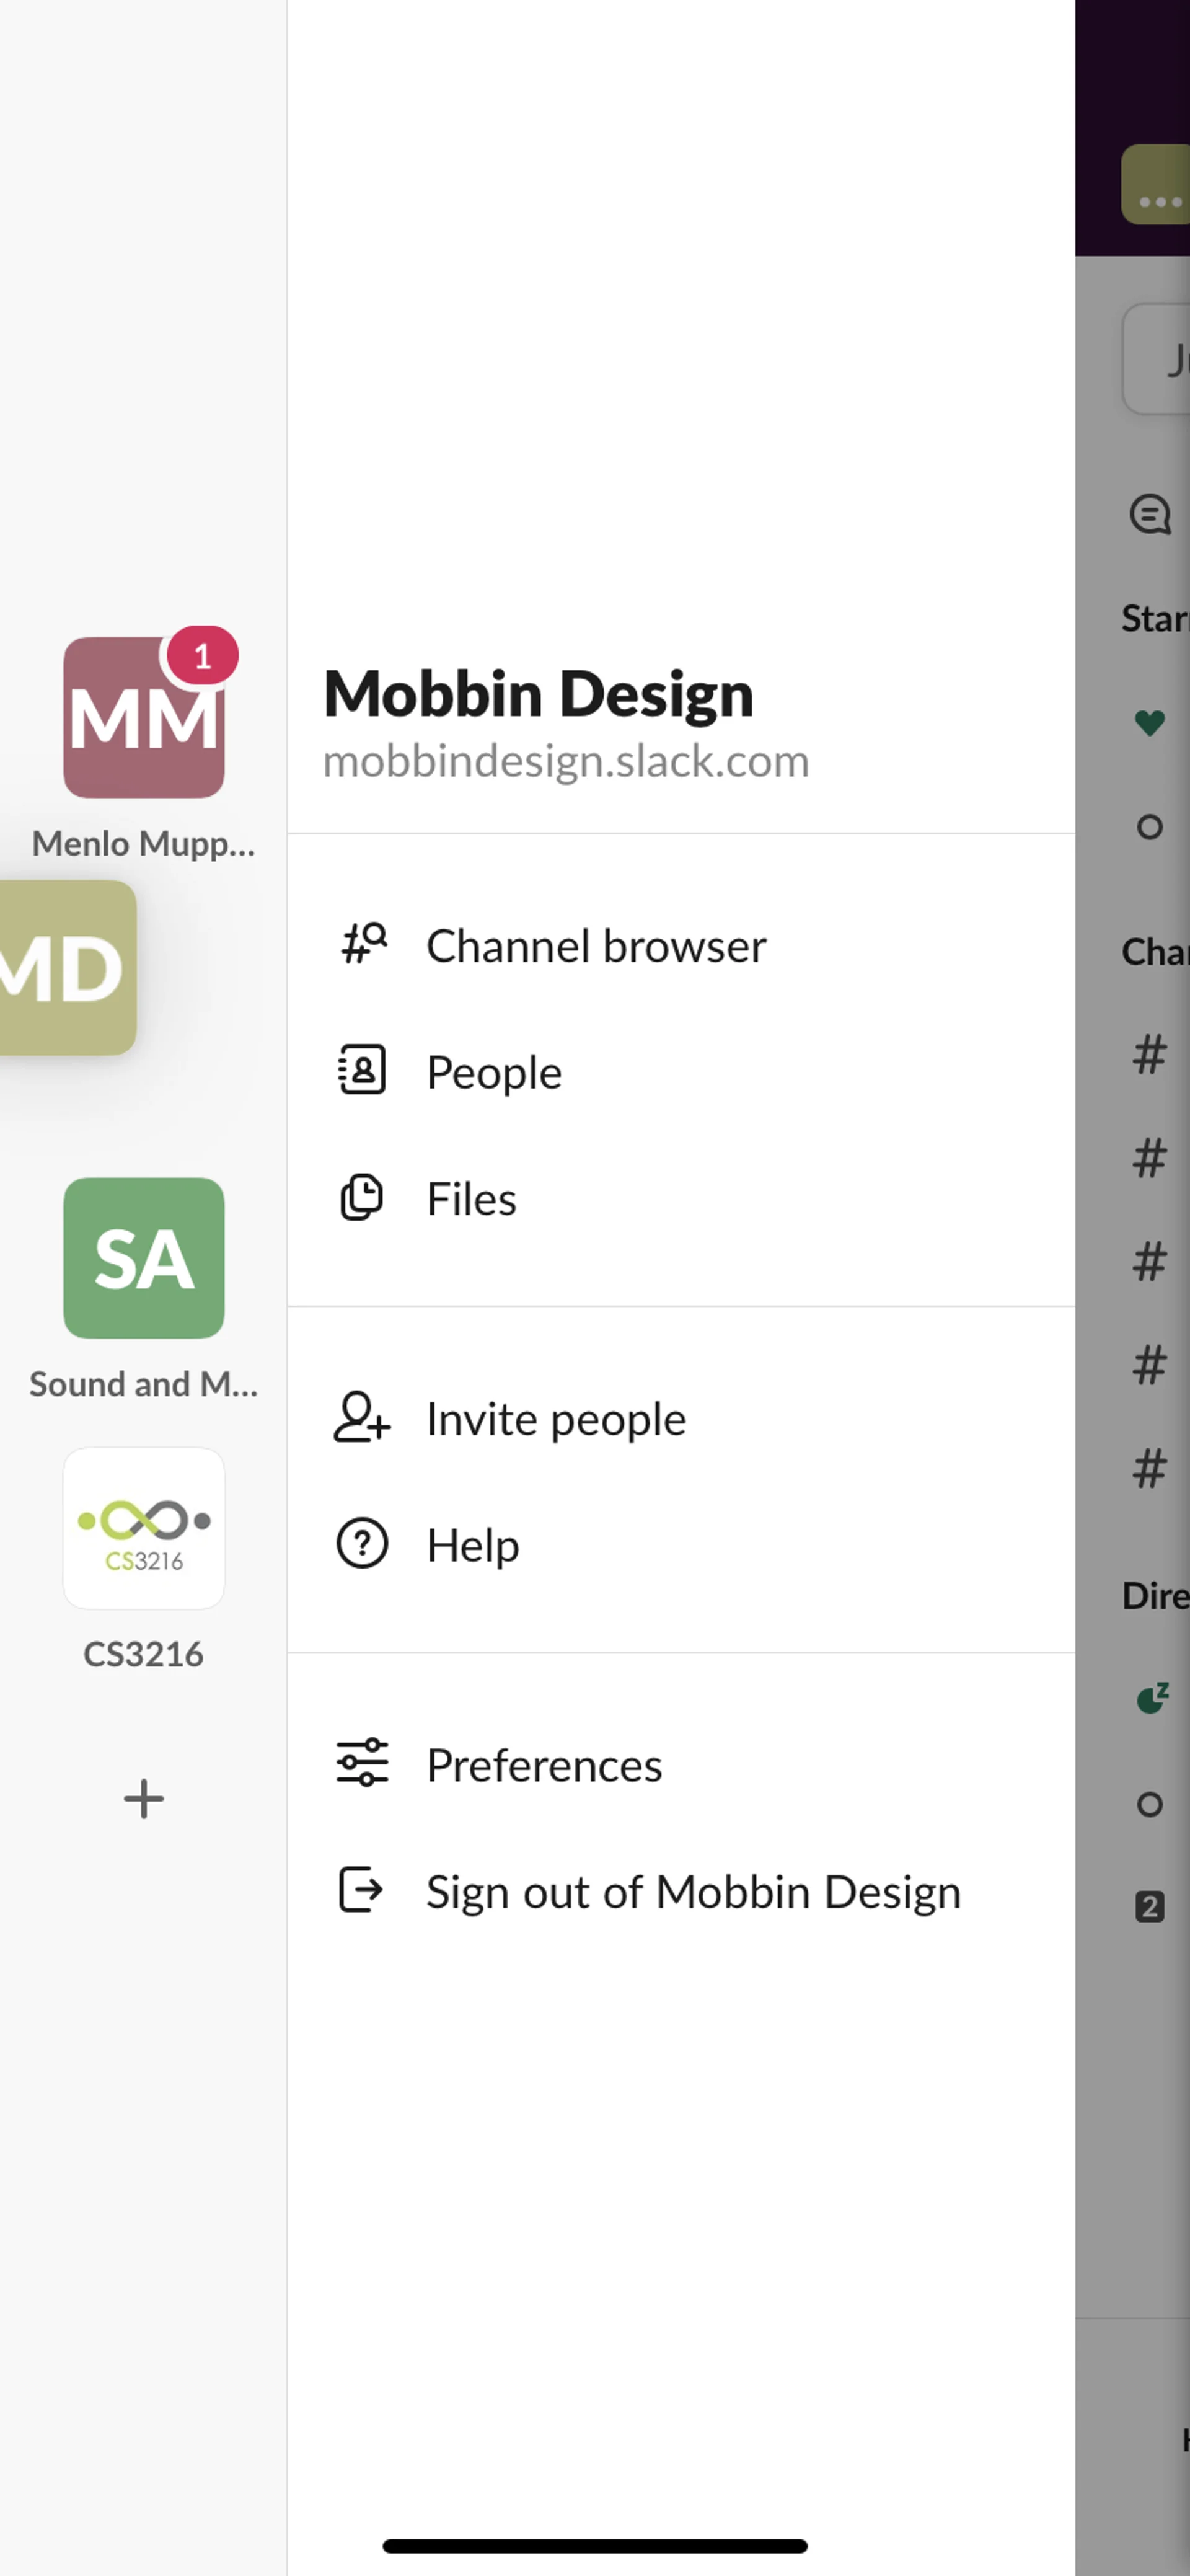Screen dimensions: 1190x2576
Task: Open Preferences
Action: (x=544, y=1765)
